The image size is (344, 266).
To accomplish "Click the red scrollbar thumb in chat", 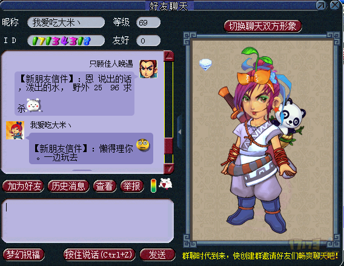I will pyautogui.click(x=169, y=146).
